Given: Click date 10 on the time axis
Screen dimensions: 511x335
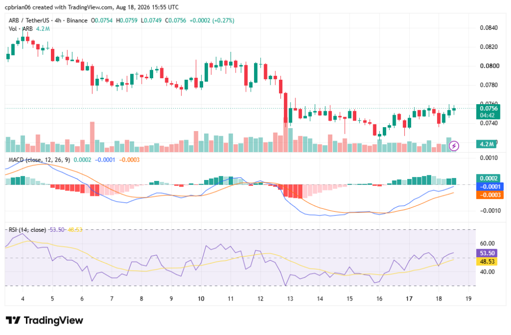Looking at the screenshot, I should click(x=201, y=299).
